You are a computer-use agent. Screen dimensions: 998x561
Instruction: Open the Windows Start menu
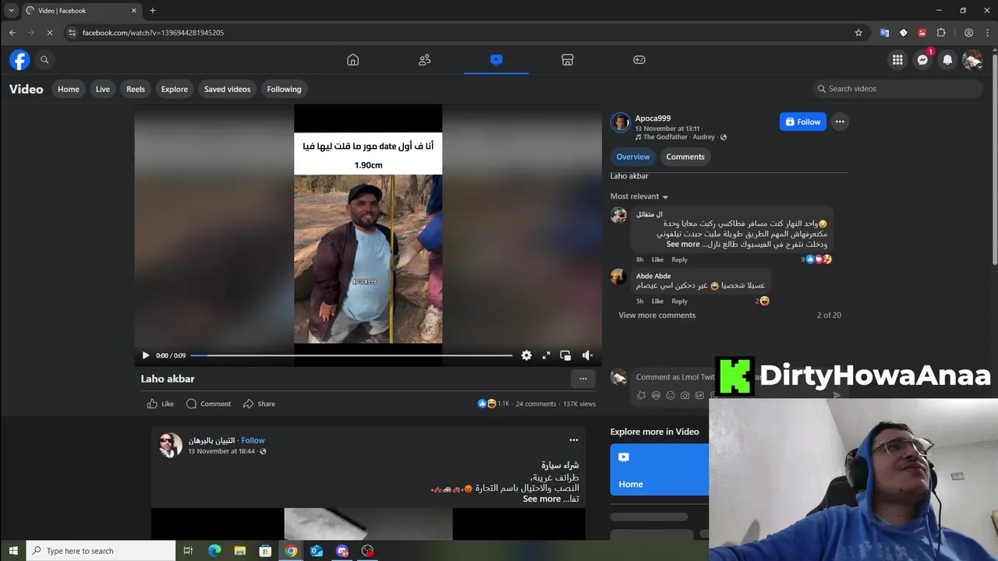12,551
